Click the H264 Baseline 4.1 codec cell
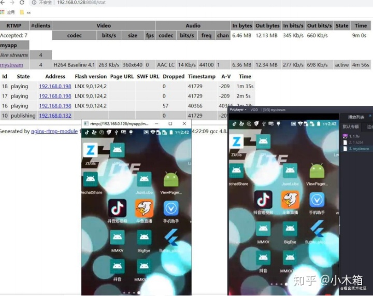Screen dimensions: 373x296 pyautogui.click(x=74, y=65)
